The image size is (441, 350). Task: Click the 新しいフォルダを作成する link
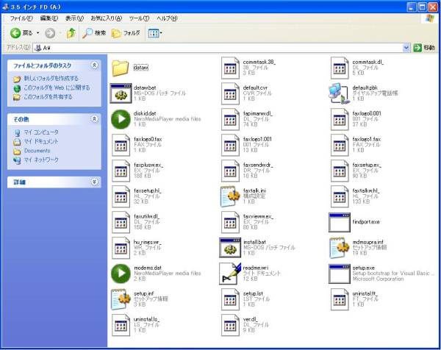(x=51, y=79)
